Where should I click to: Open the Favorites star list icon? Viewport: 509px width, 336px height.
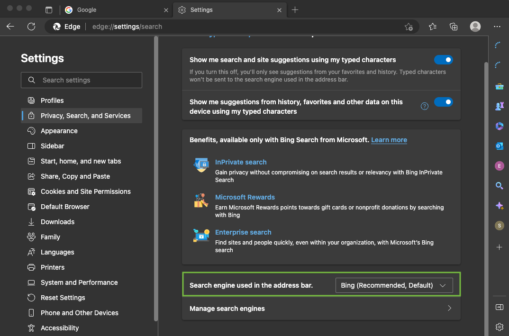tap(432, 27)
